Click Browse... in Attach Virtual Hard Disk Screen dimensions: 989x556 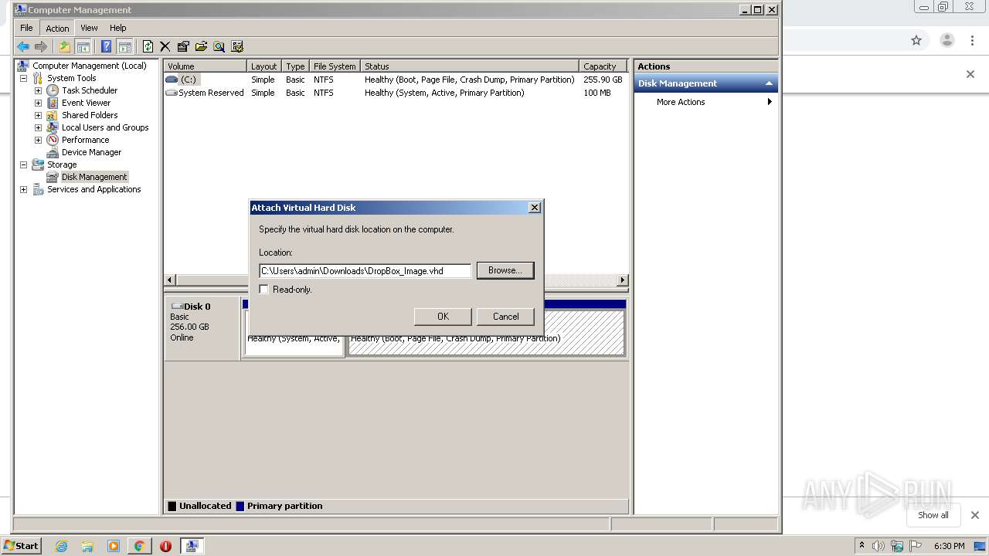tap(505, 270)
